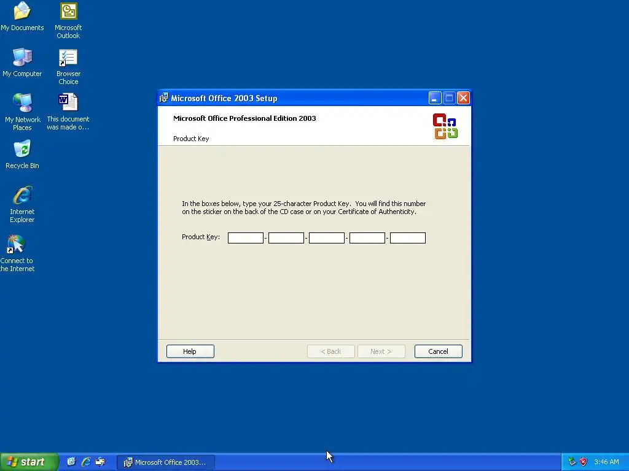This screenshot has height=471, width=629.
Task: Focus the third Product Key box
Action: point(327,238)
